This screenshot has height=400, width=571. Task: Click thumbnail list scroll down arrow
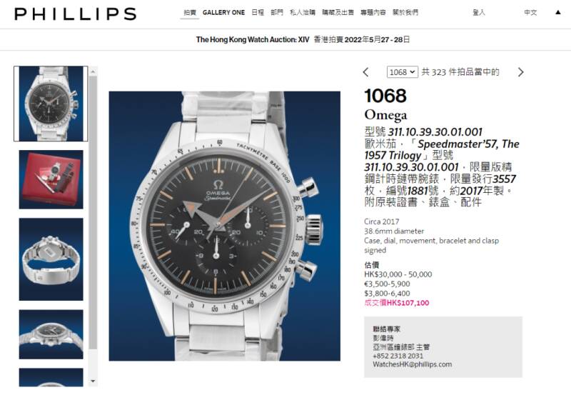(94, 381)
